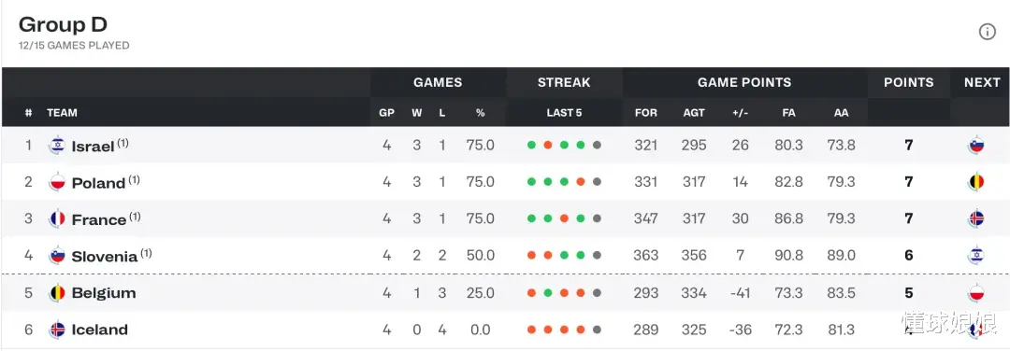Click the POINTS column header
1010x351 pixels.
pyautogui.click(x=908, y=82)
